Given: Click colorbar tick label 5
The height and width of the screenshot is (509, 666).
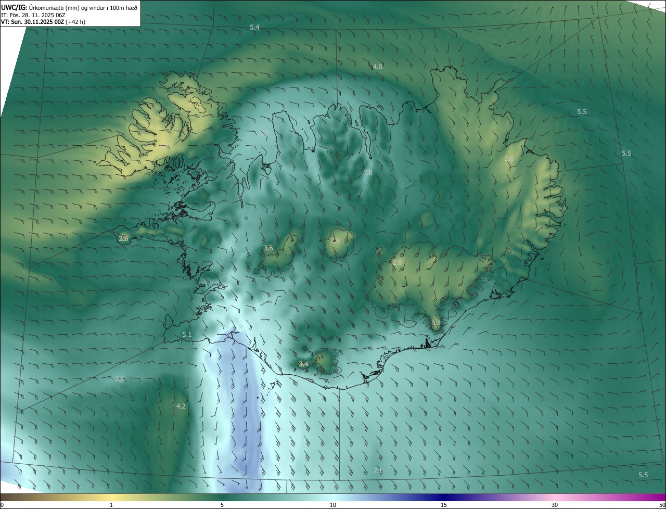Looking at the screenshot, I should click(x=222, y=505).
